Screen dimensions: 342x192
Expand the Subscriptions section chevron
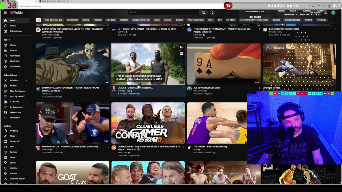tap(19, 75)
